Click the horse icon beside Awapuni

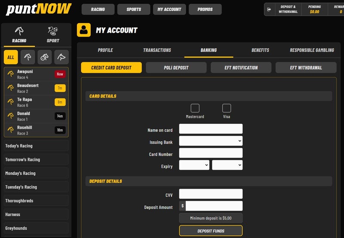(10, 74)
